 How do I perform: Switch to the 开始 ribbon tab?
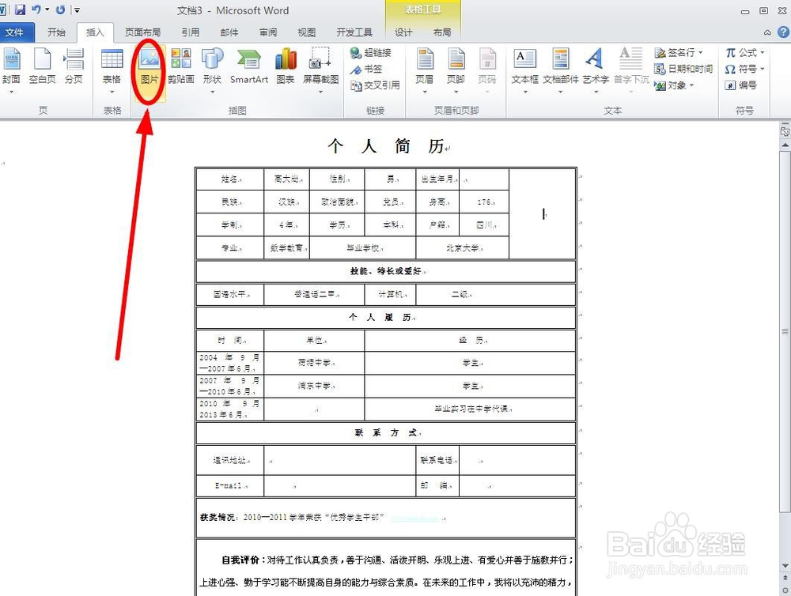coord(55,32)
